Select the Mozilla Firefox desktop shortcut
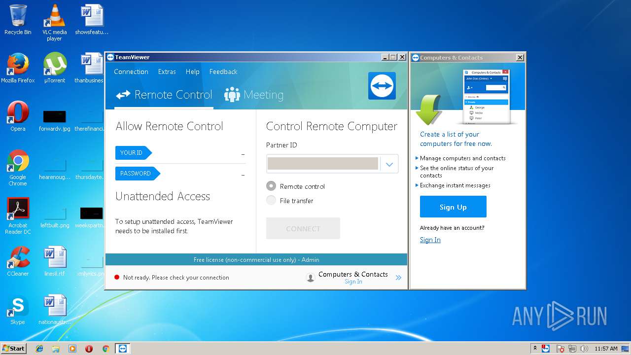The width and height of the screenshot is (631, 355). pyautogui.click(x=18, y=68)
